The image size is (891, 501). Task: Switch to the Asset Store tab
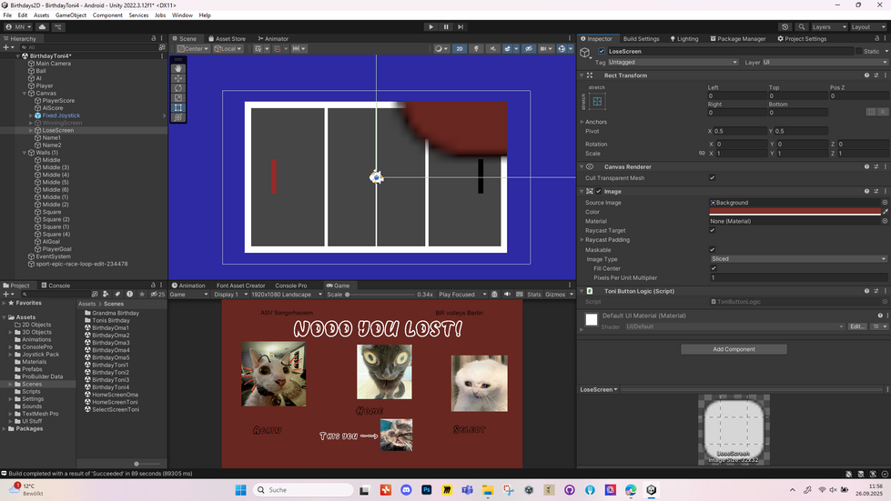tap(228, 38)
